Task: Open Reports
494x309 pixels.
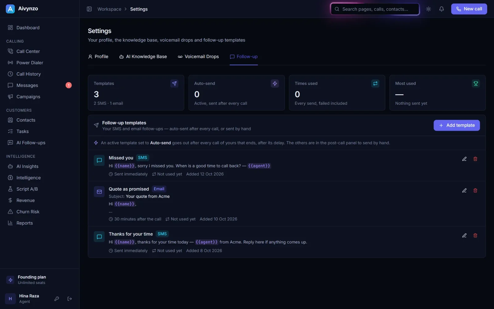Action: pyautogui.click(x=40, y=223)
